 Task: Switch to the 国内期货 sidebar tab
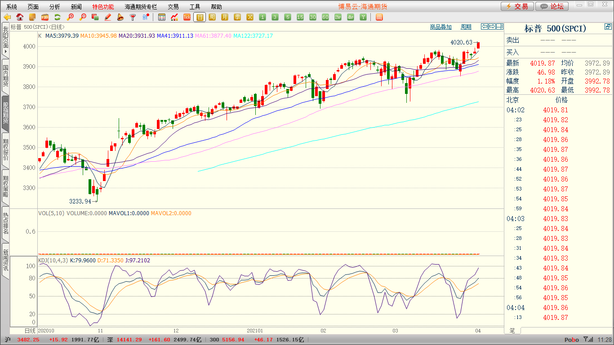point(5,76)
